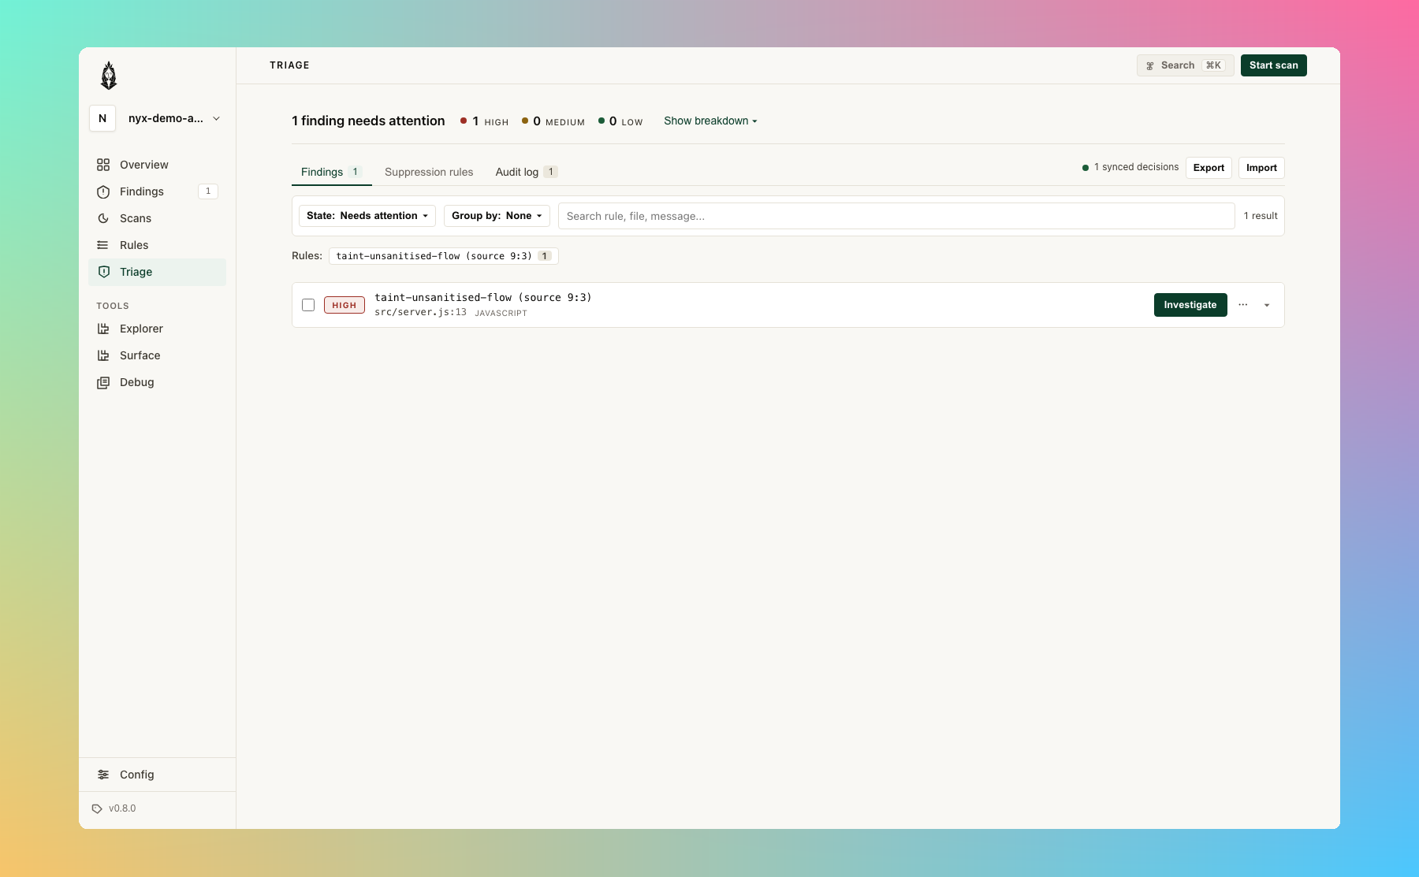The image size is (1419, 877).
Task: Click the Triage shield icon
Action: (103, 272)
